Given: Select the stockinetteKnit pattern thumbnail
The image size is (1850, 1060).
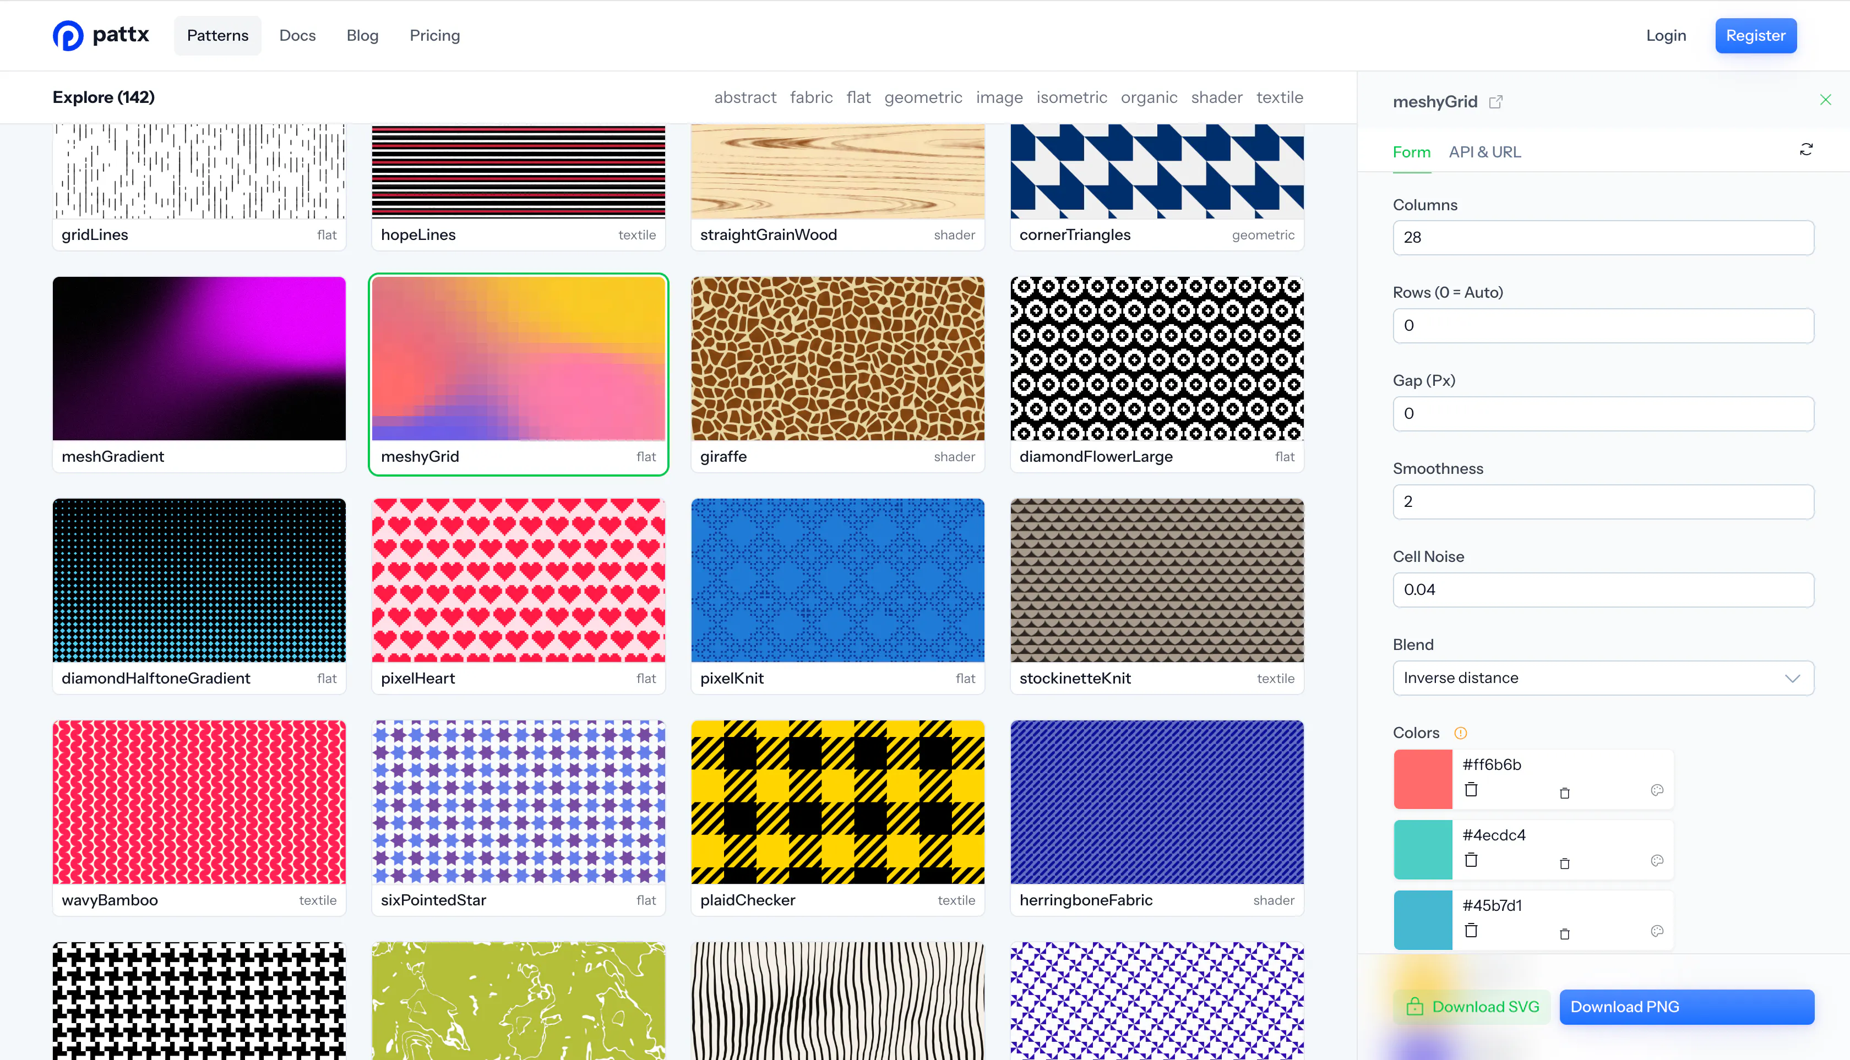Looking at the screenshot, I should pyautogui.click(x=1157, y=580).
